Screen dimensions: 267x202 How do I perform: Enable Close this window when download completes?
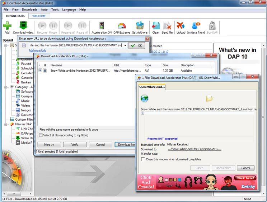coord(143,159)
